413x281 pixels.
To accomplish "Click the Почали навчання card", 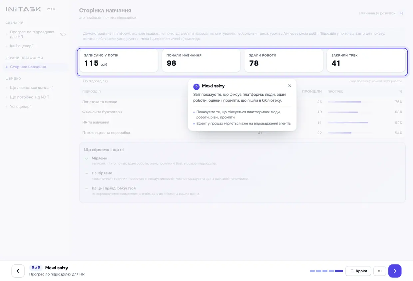I will (201, 61).
